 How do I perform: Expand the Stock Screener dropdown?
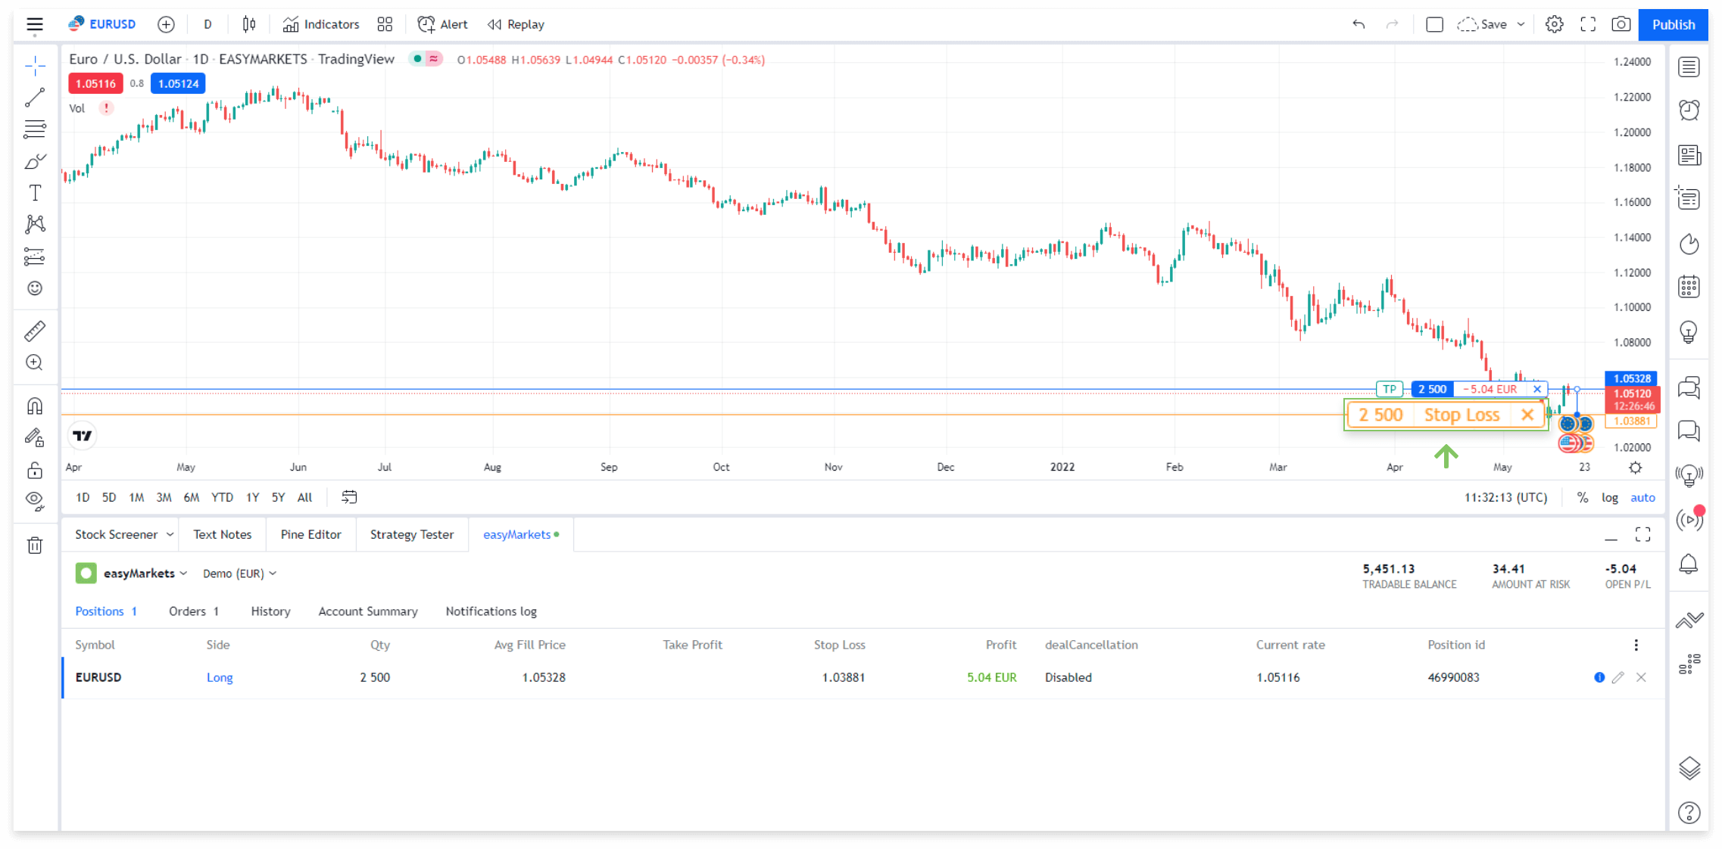click(x=170, y=534)
